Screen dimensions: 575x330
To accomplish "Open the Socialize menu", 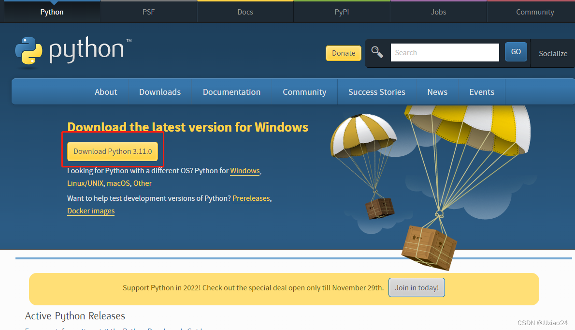I will click(x=553, y=54).
